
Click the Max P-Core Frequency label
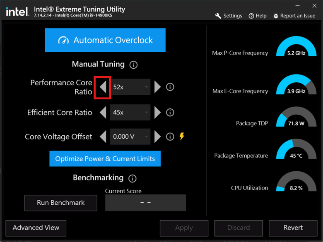tap(240, 53)
